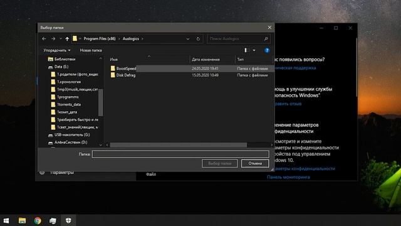Open File Explorer from taskbar
This screenshot has width=401, height=226.
[x=23, y=220]
